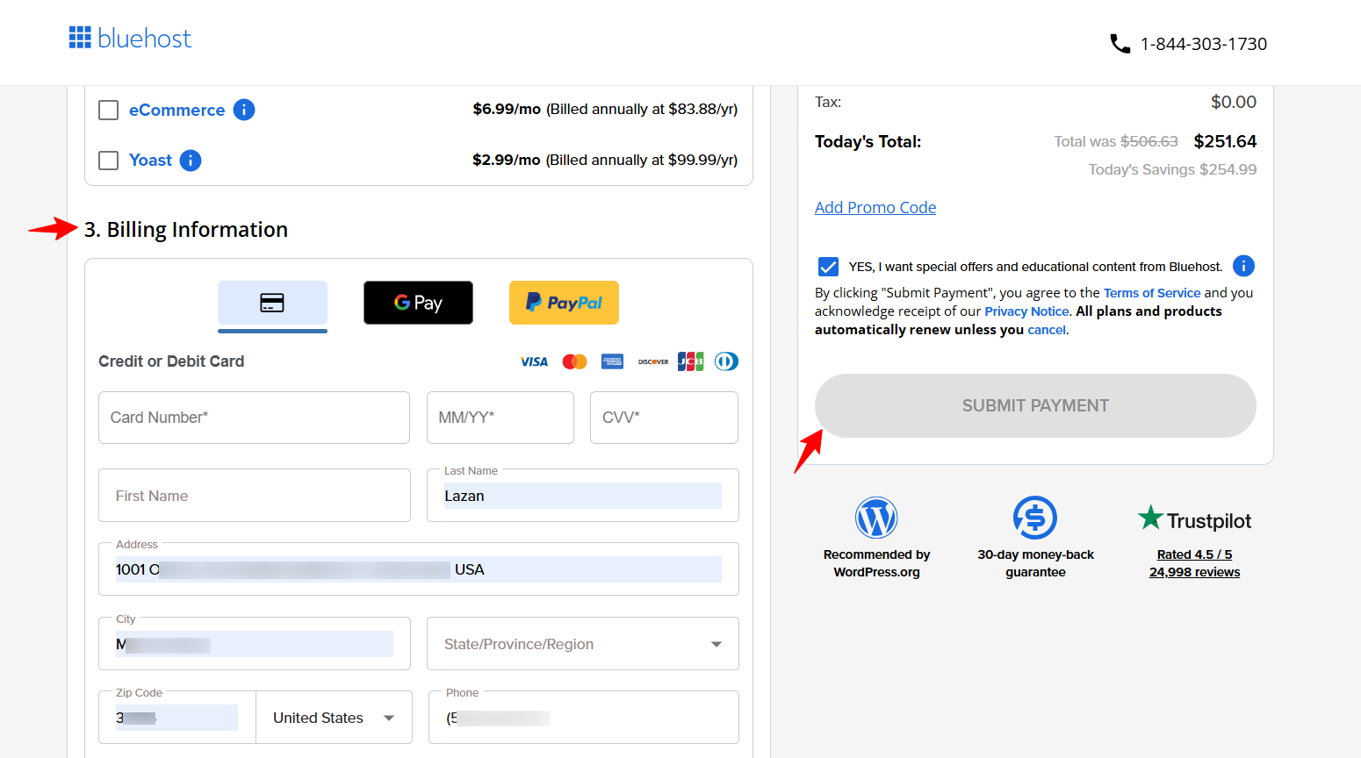The width and height of the screenshot is (1361, 758).
Task: Enable the eCommerce add-on checkbox
Action: (109, 110)
